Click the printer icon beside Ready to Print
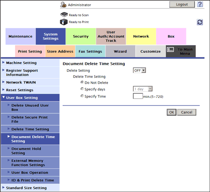210x192 pixels. coord(64,22)
